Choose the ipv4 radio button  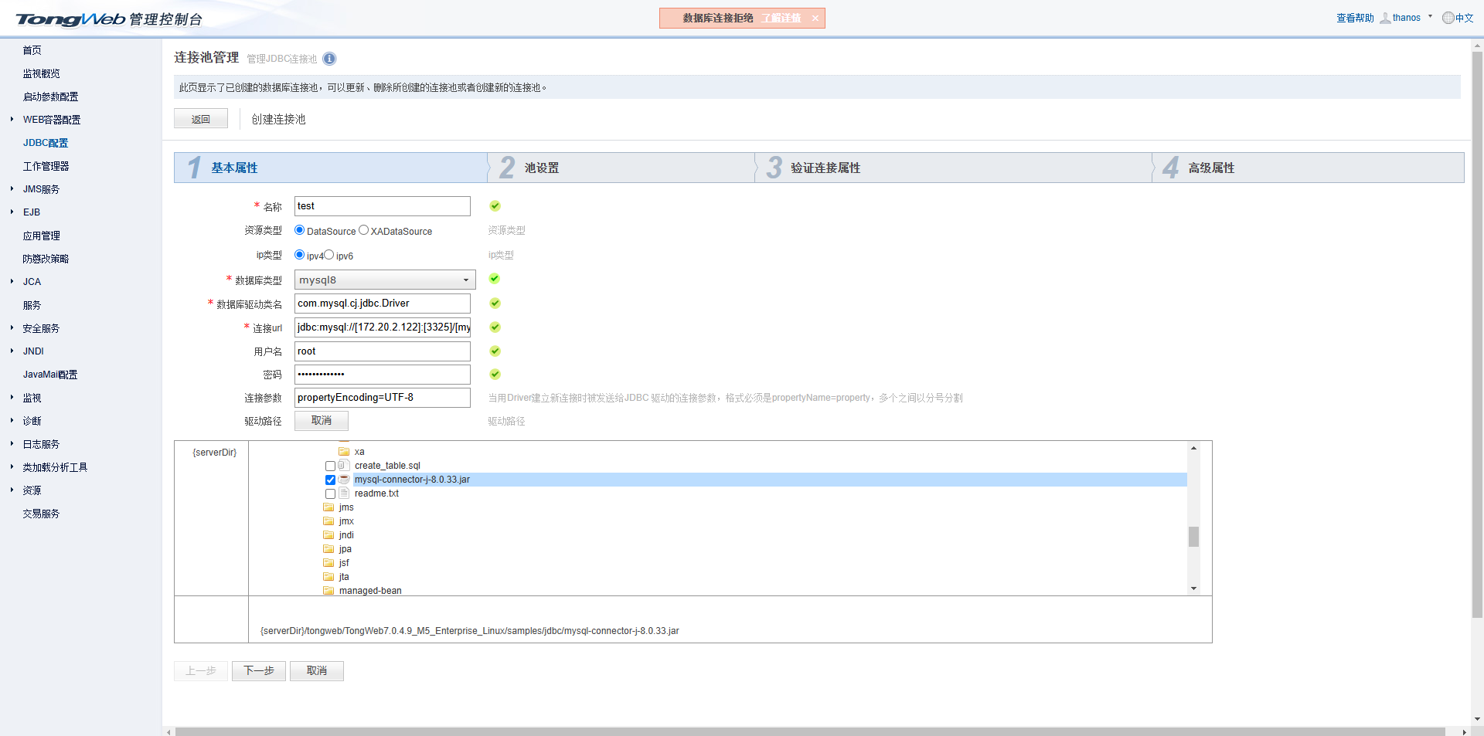(x=300, y=255)
